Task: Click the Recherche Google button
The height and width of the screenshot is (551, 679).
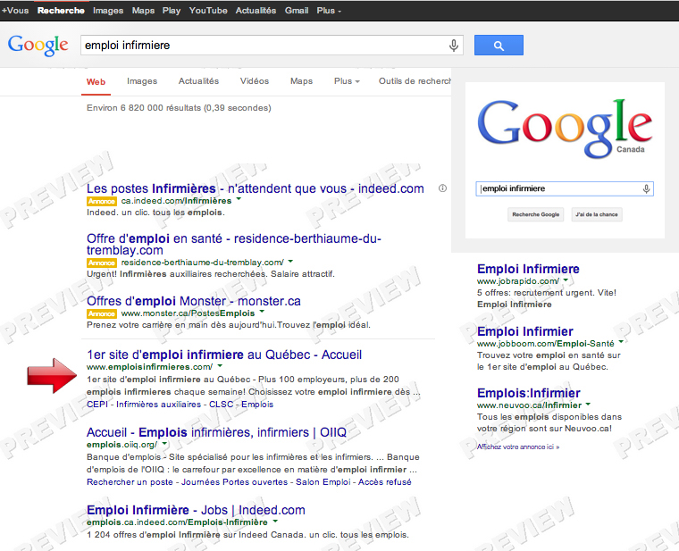Action: [536, 214]
